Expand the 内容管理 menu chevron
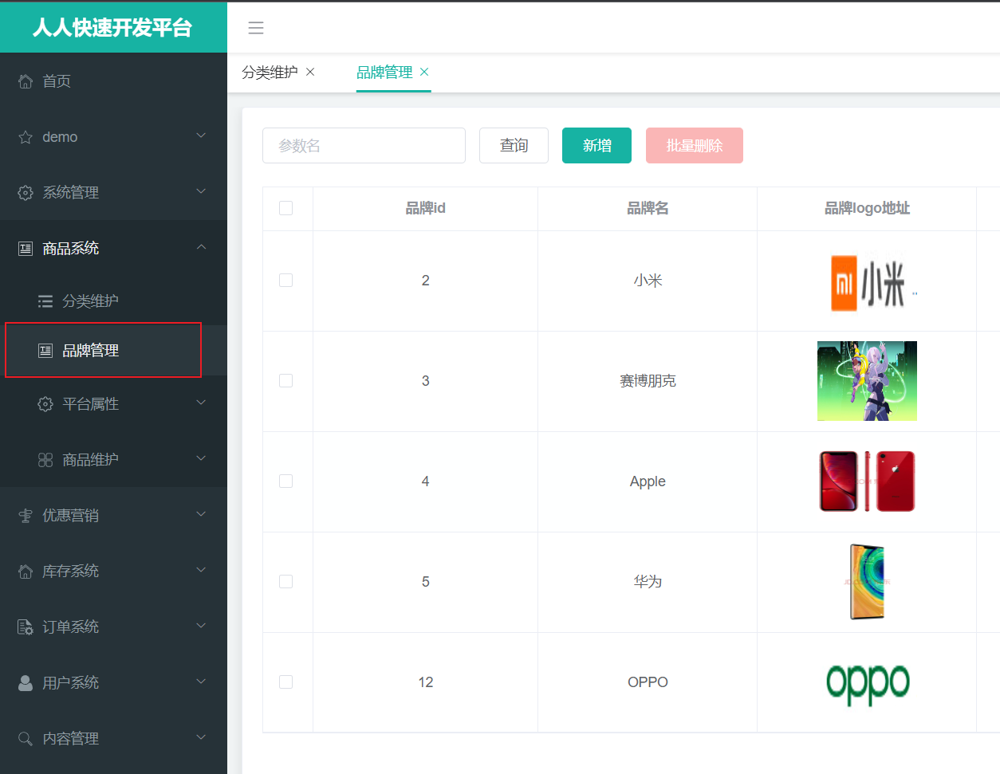This screenshot has width=1000, height=774. (201, 737)
